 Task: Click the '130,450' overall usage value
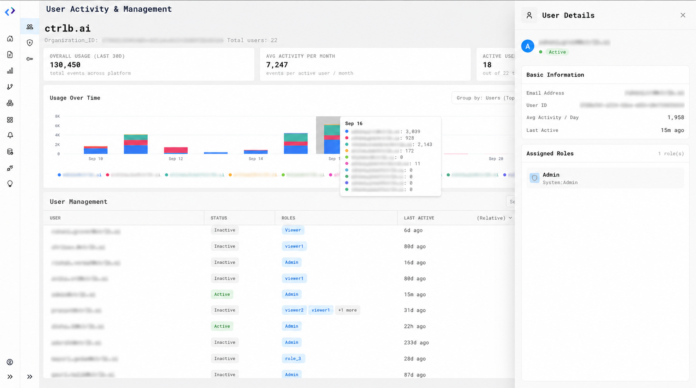65,65
